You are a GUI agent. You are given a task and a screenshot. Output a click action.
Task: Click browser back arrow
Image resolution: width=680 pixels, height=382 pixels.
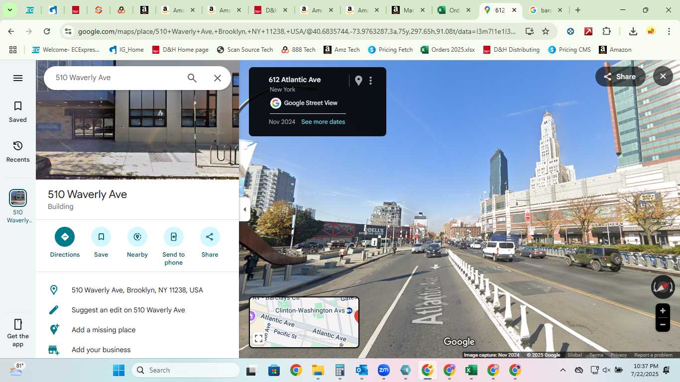coord(11,31)
